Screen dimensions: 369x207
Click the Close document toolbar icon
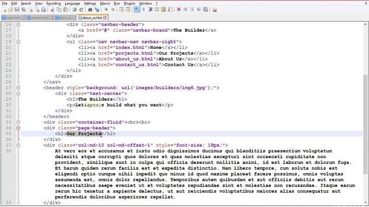tap(31, 10)
